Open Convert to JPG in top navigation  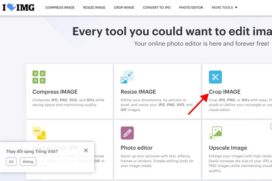point(157,8)
